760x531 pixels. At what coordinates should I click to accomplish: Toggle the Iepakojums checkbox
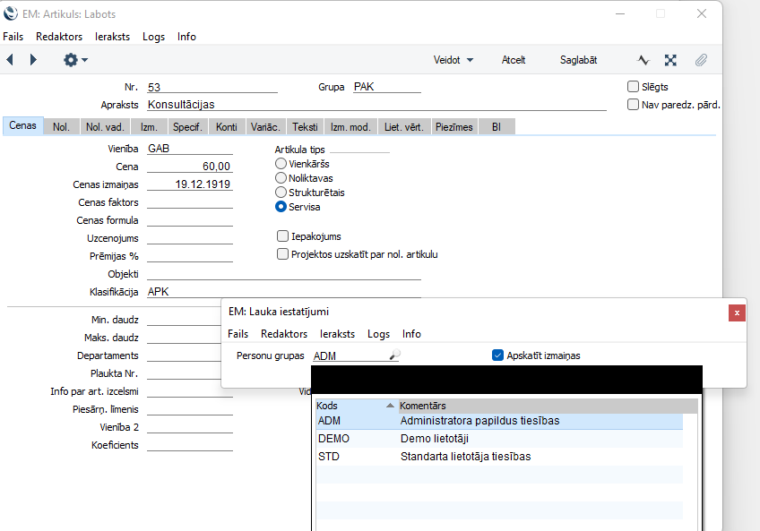click(x=282, y=236)
